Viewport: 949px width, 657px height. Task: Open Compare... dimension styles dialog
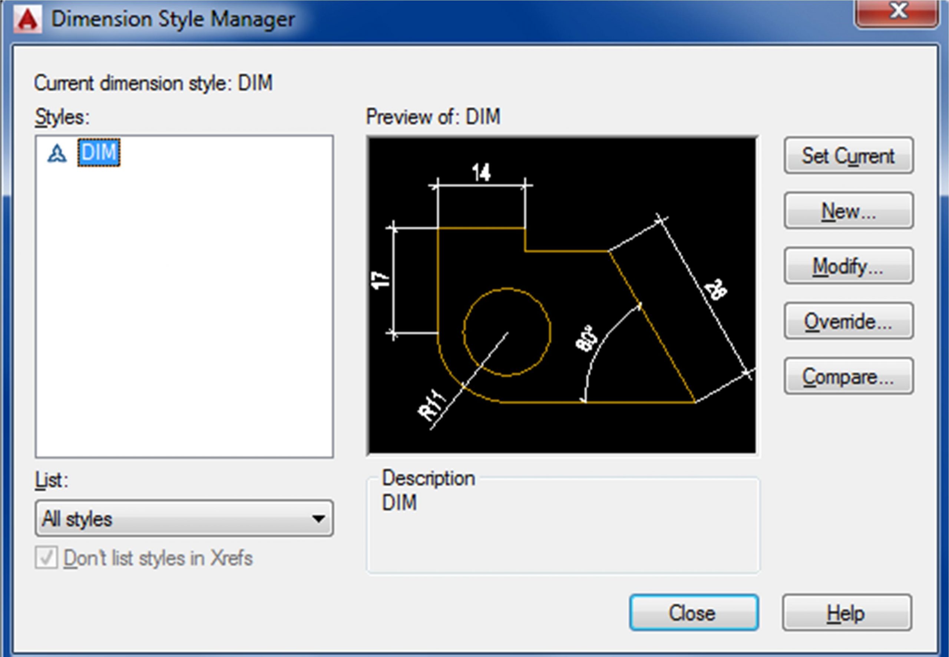[x=849, y=376]
